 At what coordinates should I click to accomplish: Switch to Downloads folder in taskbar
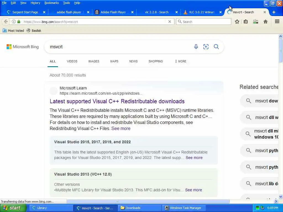[139, 208]
